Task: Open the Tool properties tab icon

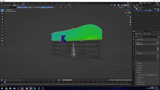Action: [133, 34]
